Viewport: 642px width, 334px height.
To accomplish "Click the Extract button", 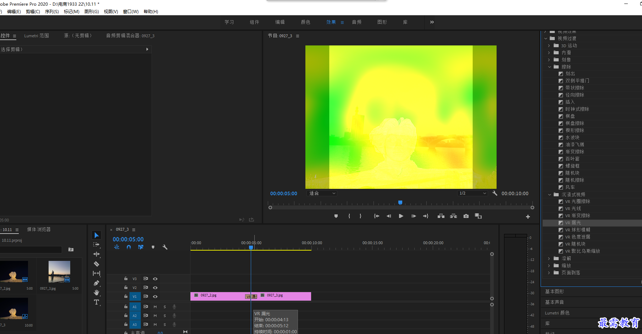I will (x=453, y=216).
